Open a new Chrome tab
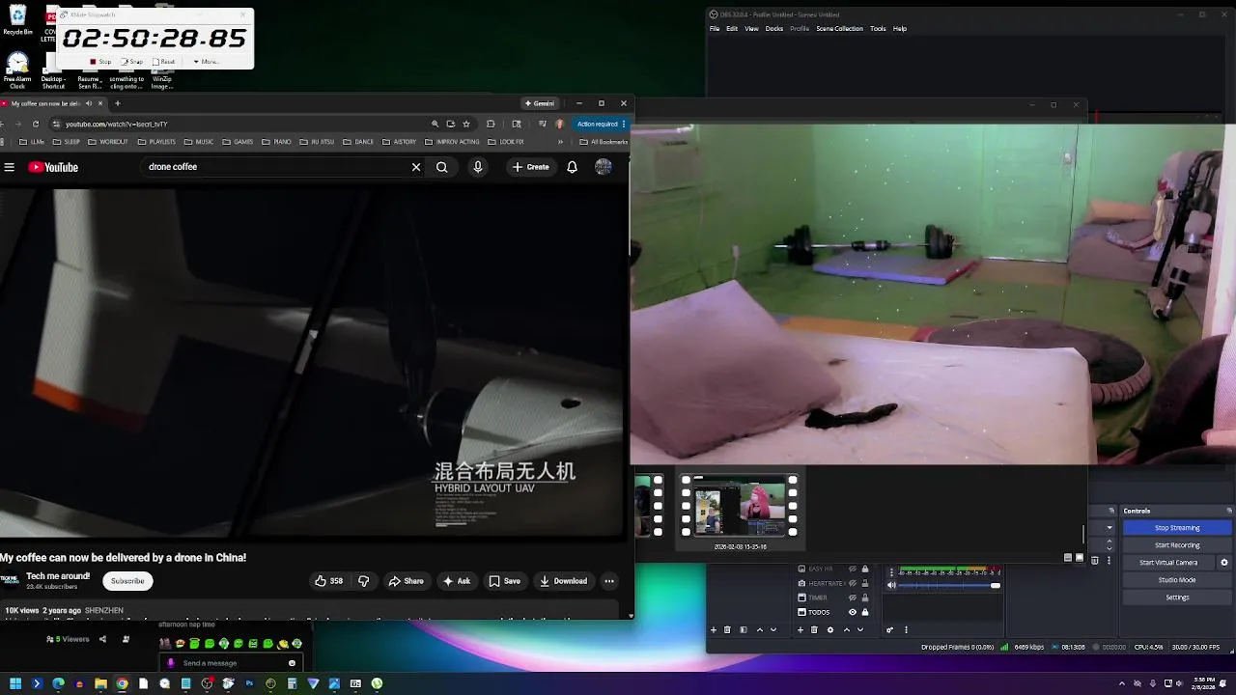Viewport: 1236px width, 695px height. tap(118, 103)
